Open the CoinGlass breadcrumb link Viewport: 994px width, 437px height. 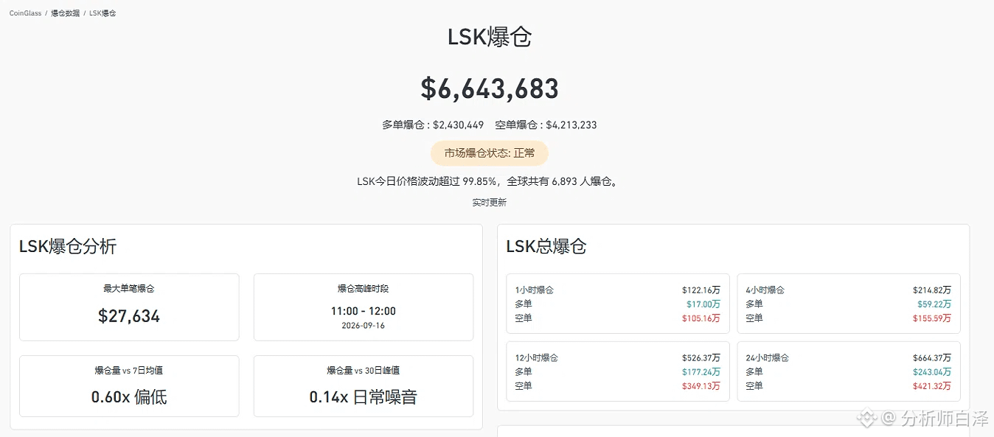(25, 13)
